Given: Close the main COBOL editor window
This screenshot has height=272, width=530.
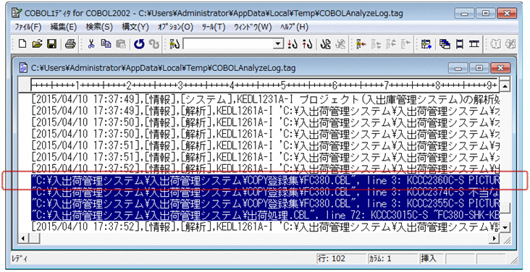Looking at the screenshot, I should (507, 14).
